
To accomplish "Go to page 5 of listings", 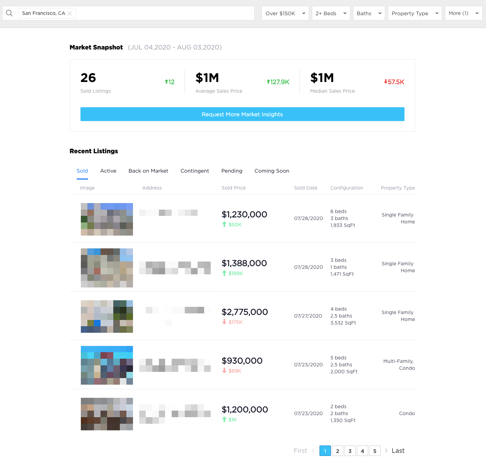I will coord(375,451).
